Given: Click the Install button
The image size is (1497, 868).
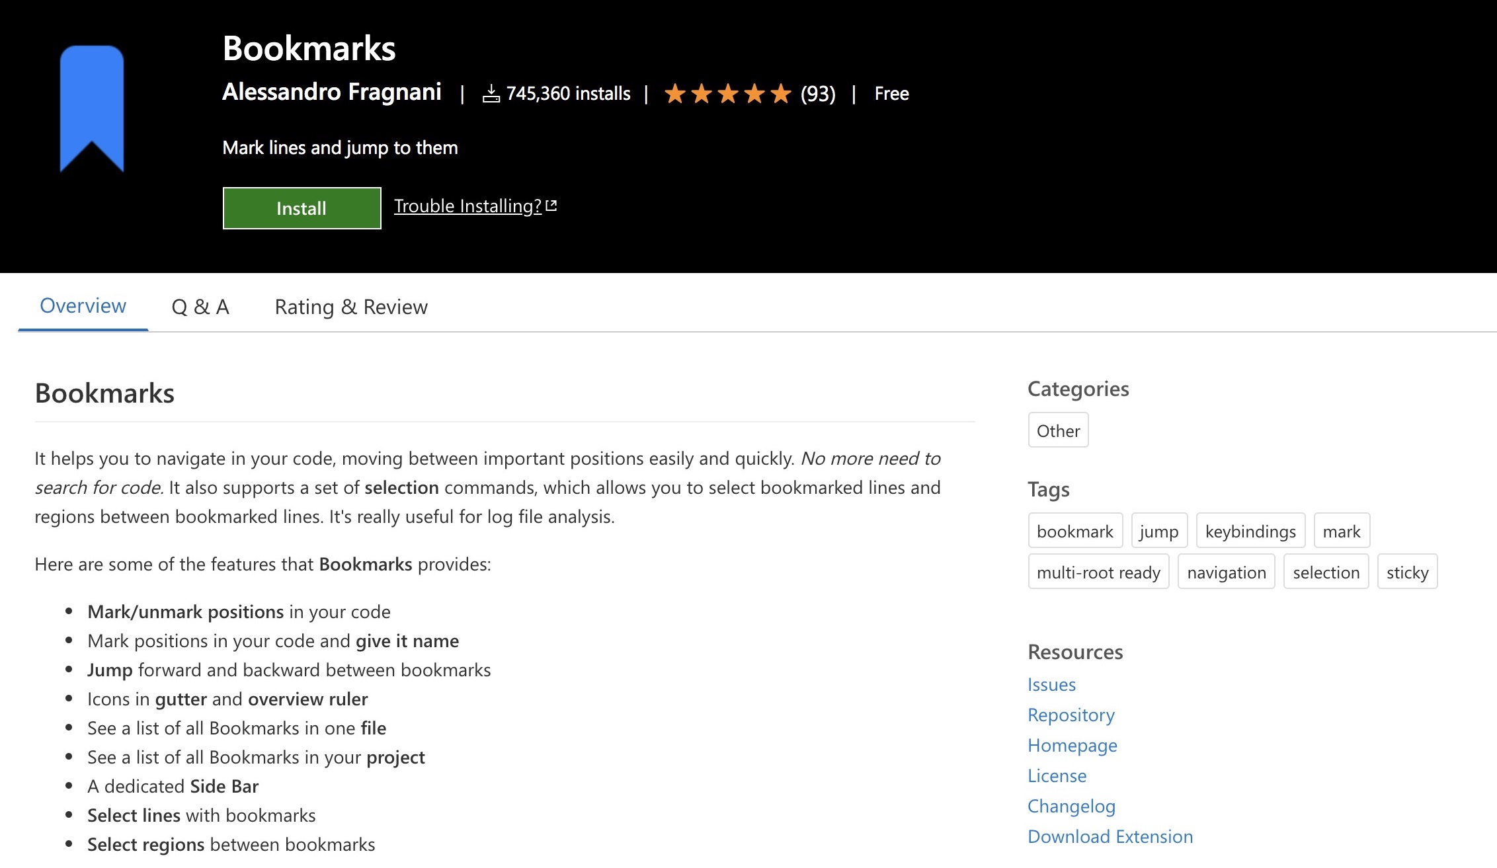Looking at the screenshot, I should click(x=300, y=208).
